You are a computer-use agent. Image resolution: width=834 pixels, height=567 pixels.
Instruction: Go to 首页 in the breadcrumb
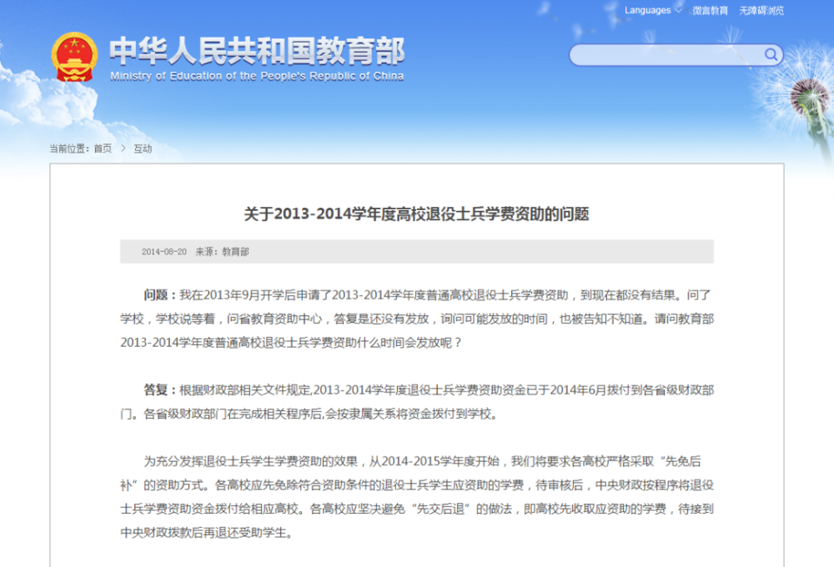click(103, 148)
